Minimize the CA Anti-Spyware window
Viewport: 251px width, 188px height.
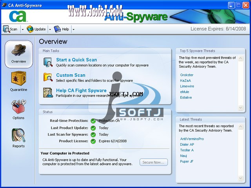click(x=231, y=5)
